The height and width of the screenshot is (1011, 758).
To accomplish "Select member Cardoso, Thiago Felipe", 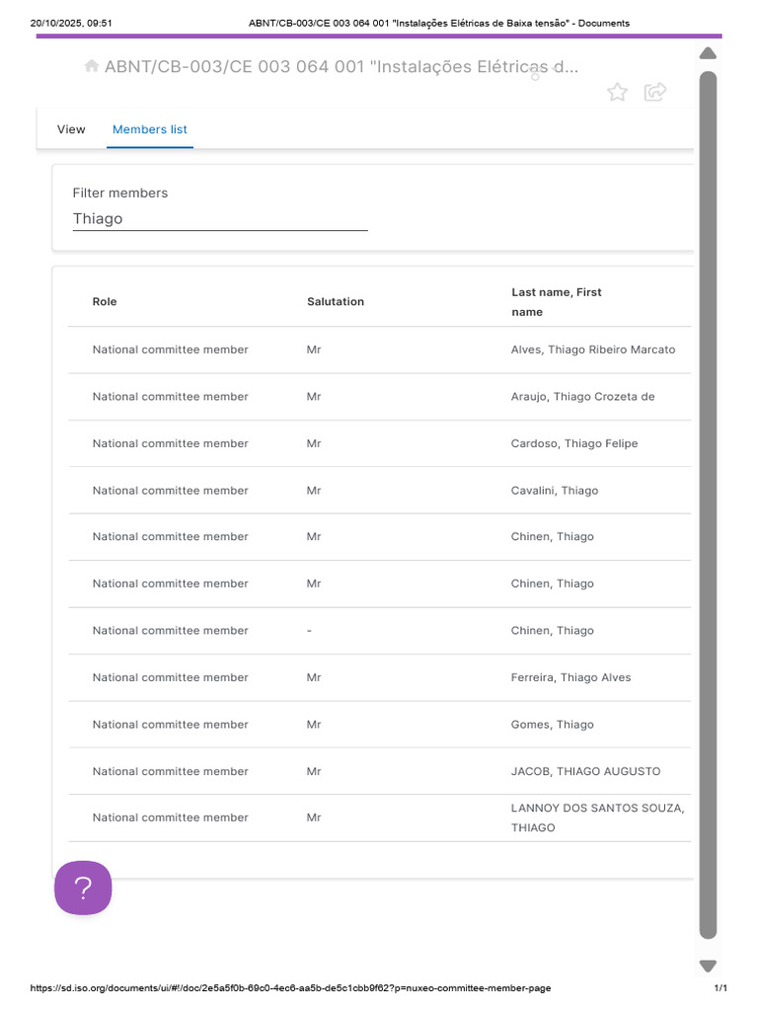I will click(574, 443).
